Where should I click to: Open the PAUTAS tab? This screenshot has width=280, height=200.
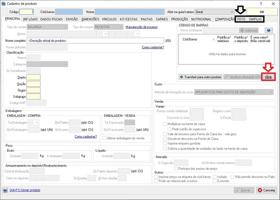coord(147,19)
